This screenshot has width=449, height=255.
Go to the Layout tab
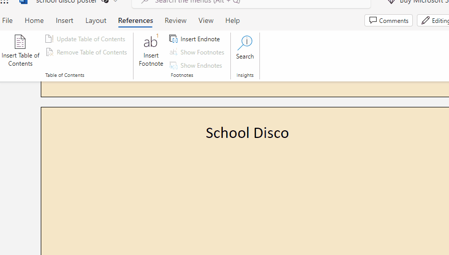(96, 20)
